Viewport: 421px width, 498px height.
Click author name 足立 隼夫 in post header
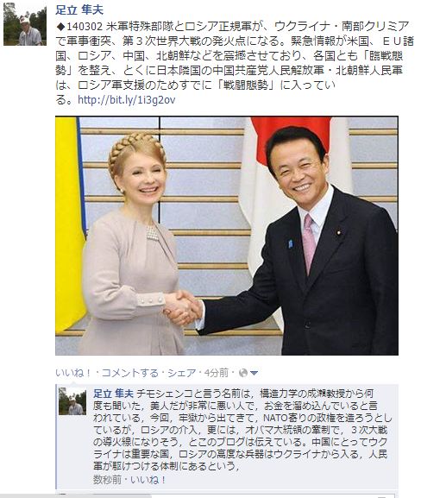click(79, 9)
